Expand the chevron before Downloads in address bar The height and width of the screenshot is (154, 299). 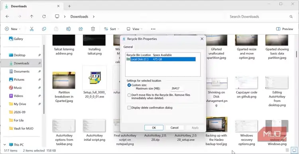click(x=65, y=17)
